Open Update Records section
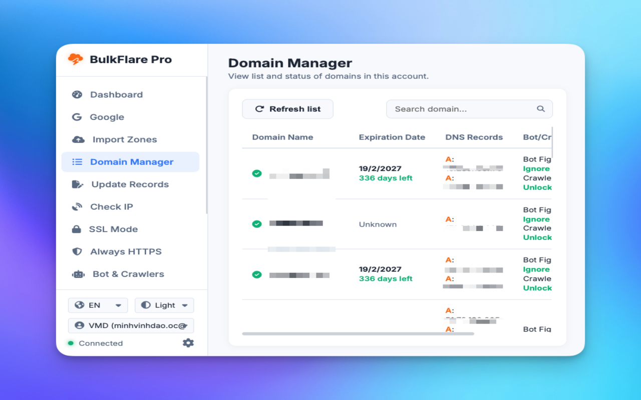Screen dimensions: 641x400 (130, 184)
